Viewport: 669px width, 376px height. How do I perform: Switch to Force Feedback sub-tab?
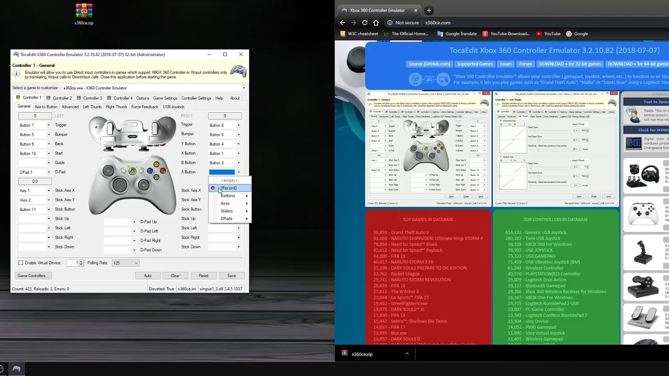pos(145,107)
